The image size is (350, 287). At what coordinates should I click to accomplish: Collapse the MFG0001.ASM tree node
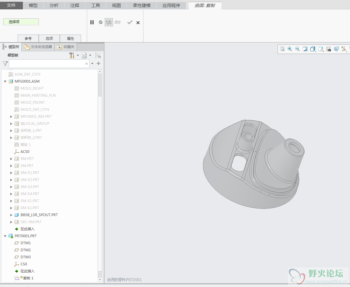5,81
